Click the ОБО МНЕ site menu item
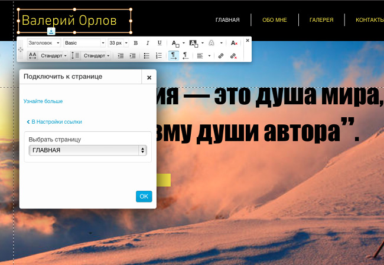This screenshot has width=384, height=265. pos(275,20)
